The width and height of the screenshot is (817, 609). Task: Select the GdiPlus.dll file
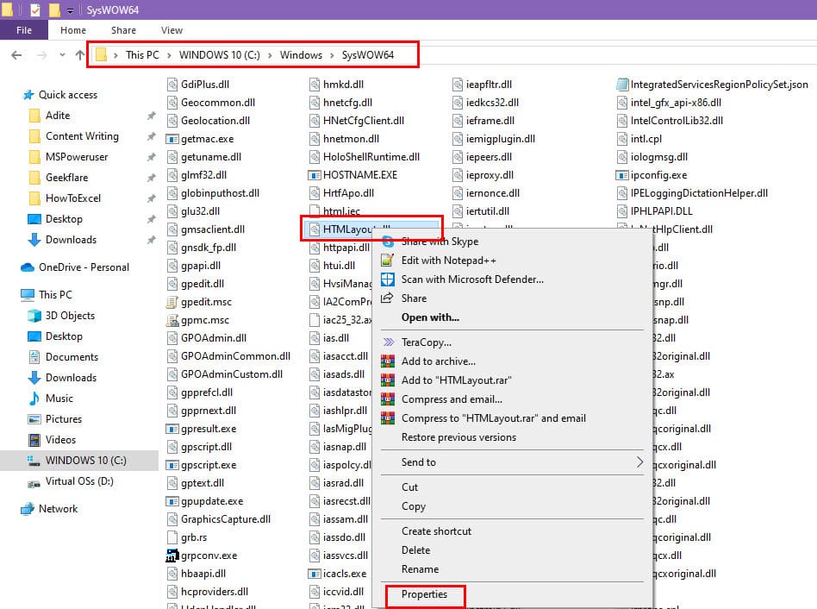point(205,85)
